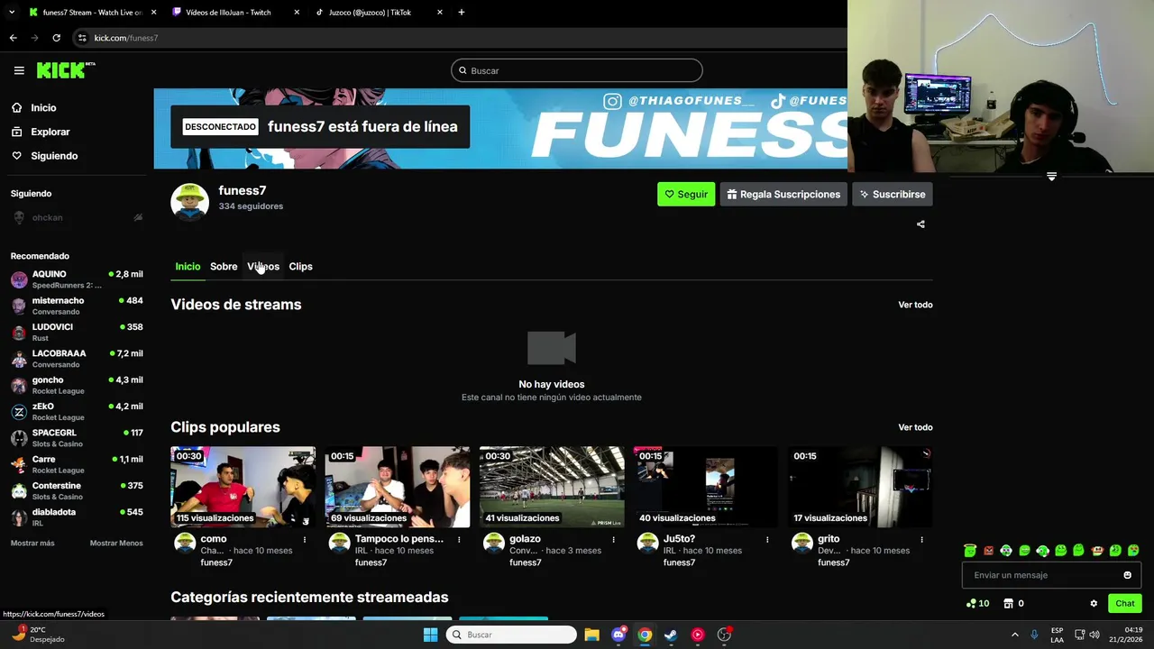Viewport: 1154px width, 649px height.
Task: Click the green Chat send button
Action: pos(1124,604)
